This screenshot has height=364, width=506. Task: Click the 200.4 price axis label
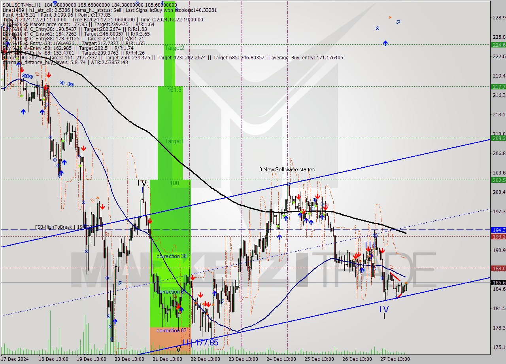[x=499, y=192]
